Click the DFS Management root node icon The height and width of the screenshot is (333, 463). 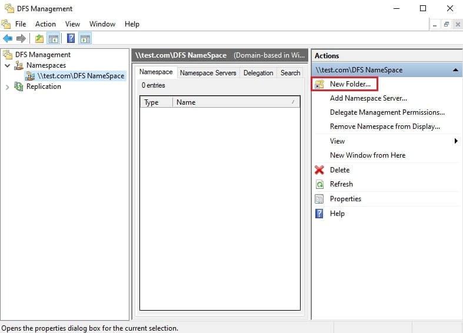(8, 55)
